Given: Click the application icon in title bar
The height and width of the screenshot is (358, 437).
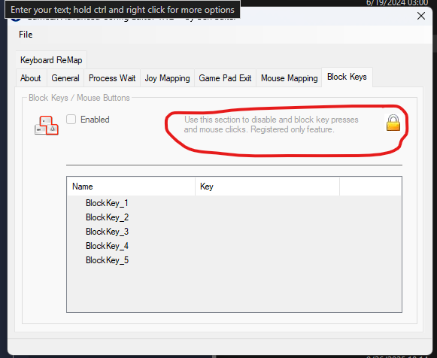Looking at the screenshot, I should pos(16,18).
